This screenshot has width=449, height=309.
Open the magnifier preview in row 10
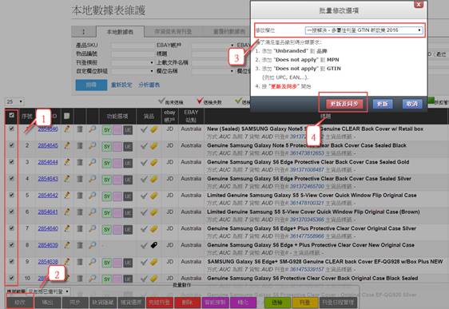(x=92, y=278)
